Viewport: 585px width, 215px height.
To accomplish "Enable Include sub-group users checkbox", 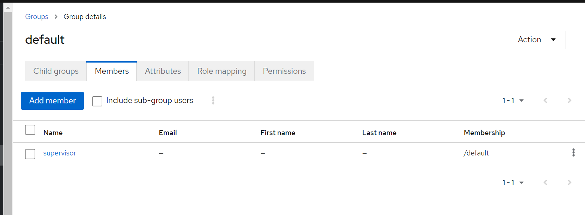I will point(97,101).
